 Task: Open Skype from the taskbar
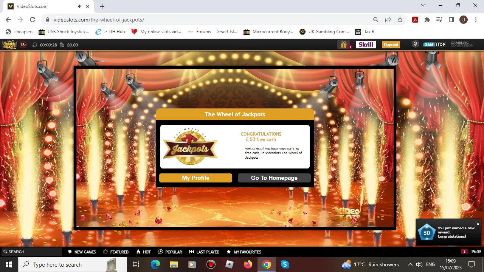(x=285, y=264)
